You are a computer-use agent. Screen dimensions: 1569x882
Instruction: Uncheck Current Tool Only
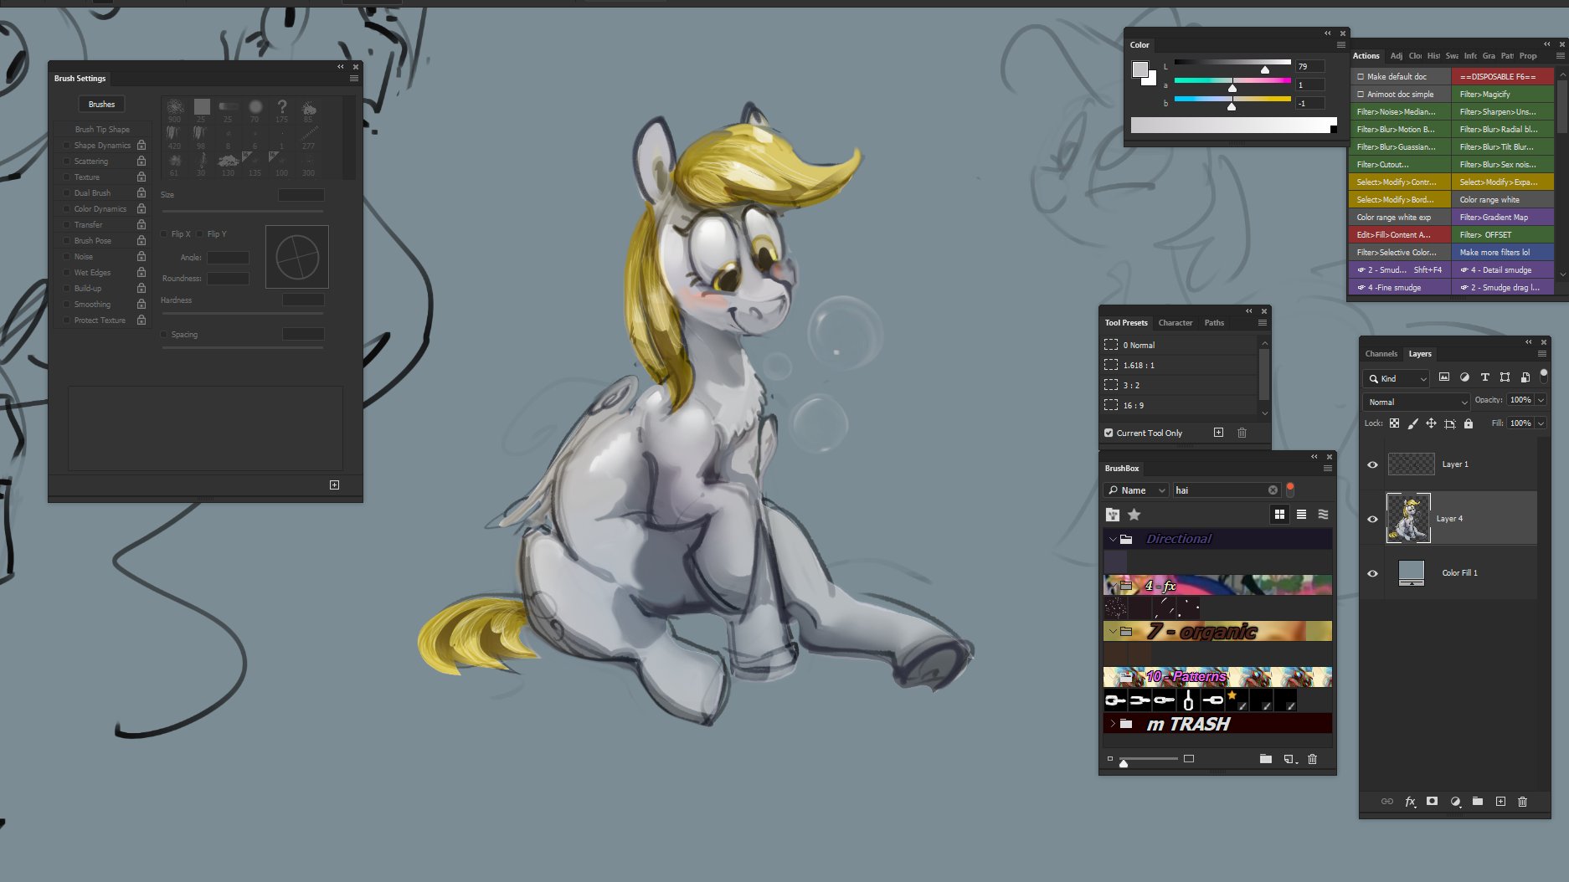(x=1109, y=433)
